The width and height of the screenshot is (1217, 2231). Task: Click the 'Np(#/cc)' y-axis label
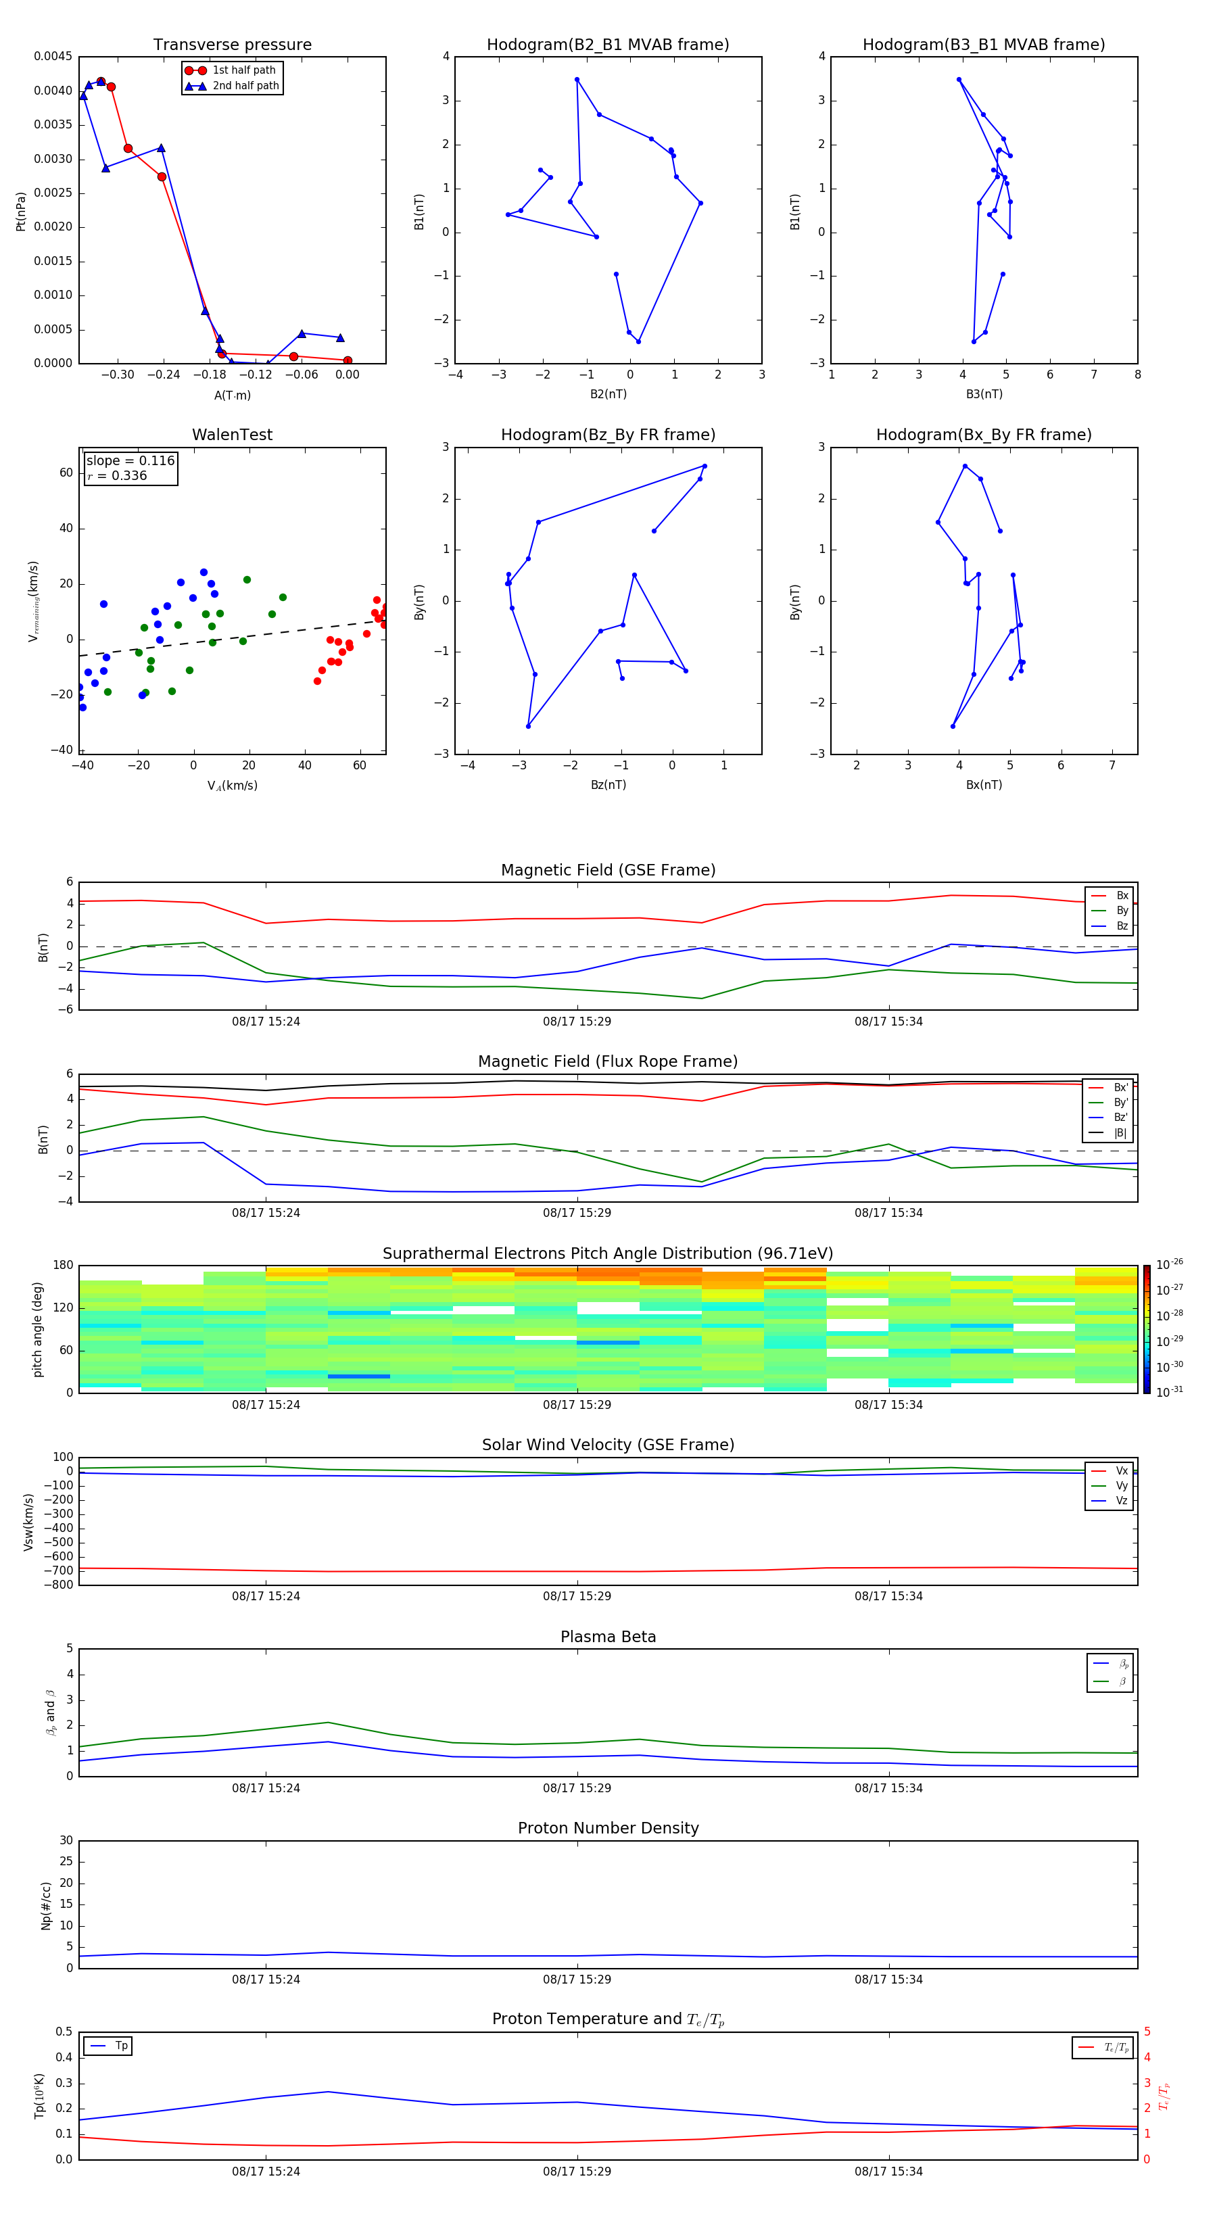pyautogui.click(x=46, y=1905)
